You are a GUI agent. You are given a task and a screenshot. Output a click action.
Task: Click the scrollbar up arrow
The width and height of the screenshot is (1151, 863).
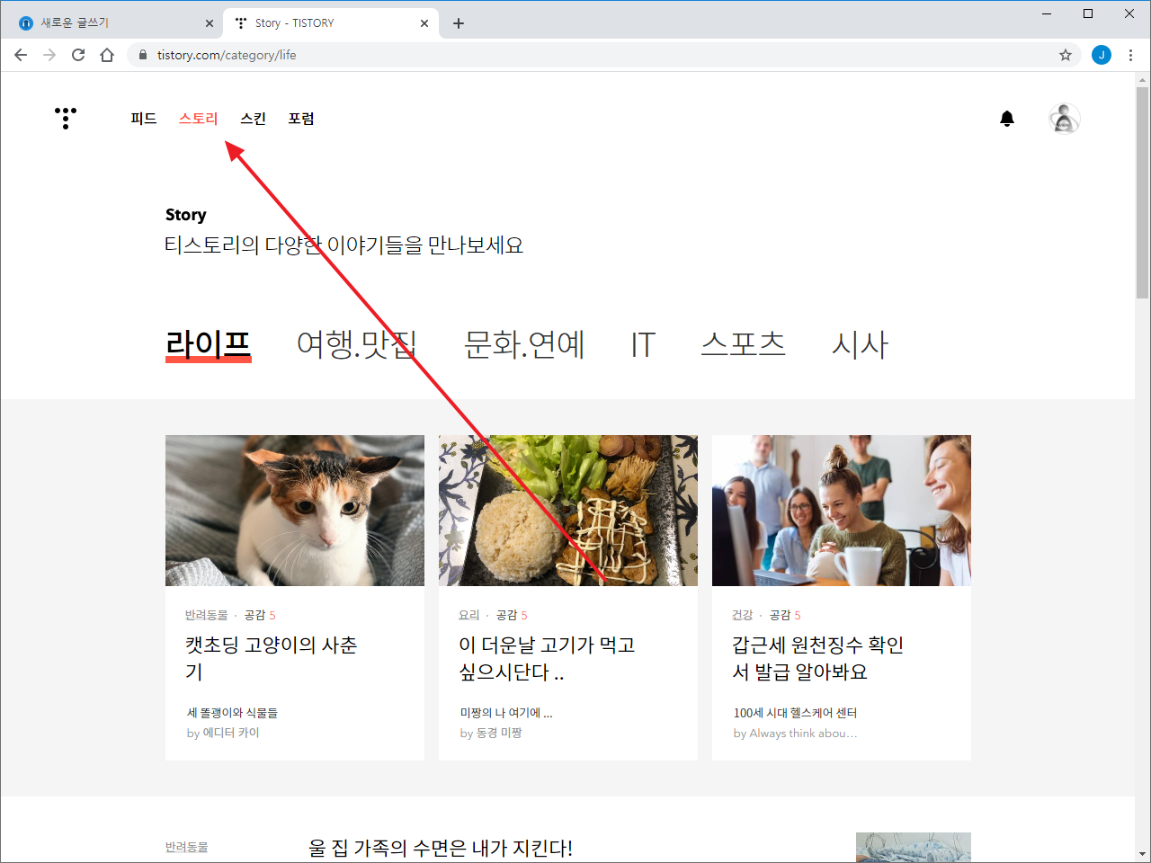pos(1142,80)
